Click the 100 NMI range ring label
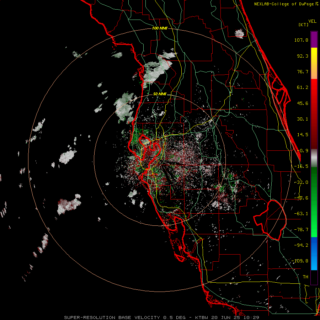Image resolution: width=320 pixels, height=320 pixels. coord(160,28)
